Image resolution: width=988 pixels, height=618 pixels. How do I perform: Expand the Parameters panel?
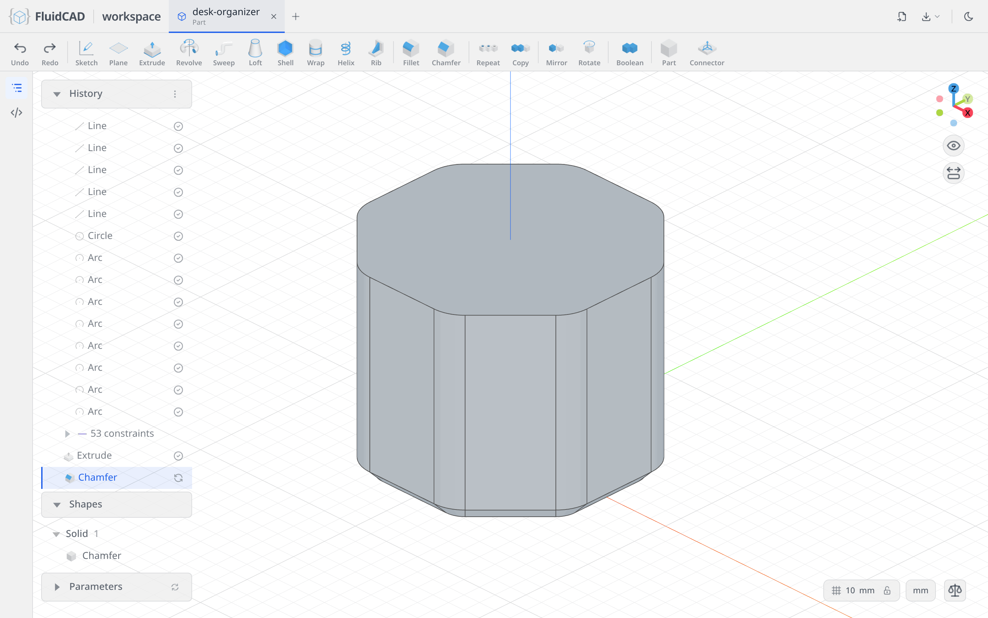click(57, 587)
